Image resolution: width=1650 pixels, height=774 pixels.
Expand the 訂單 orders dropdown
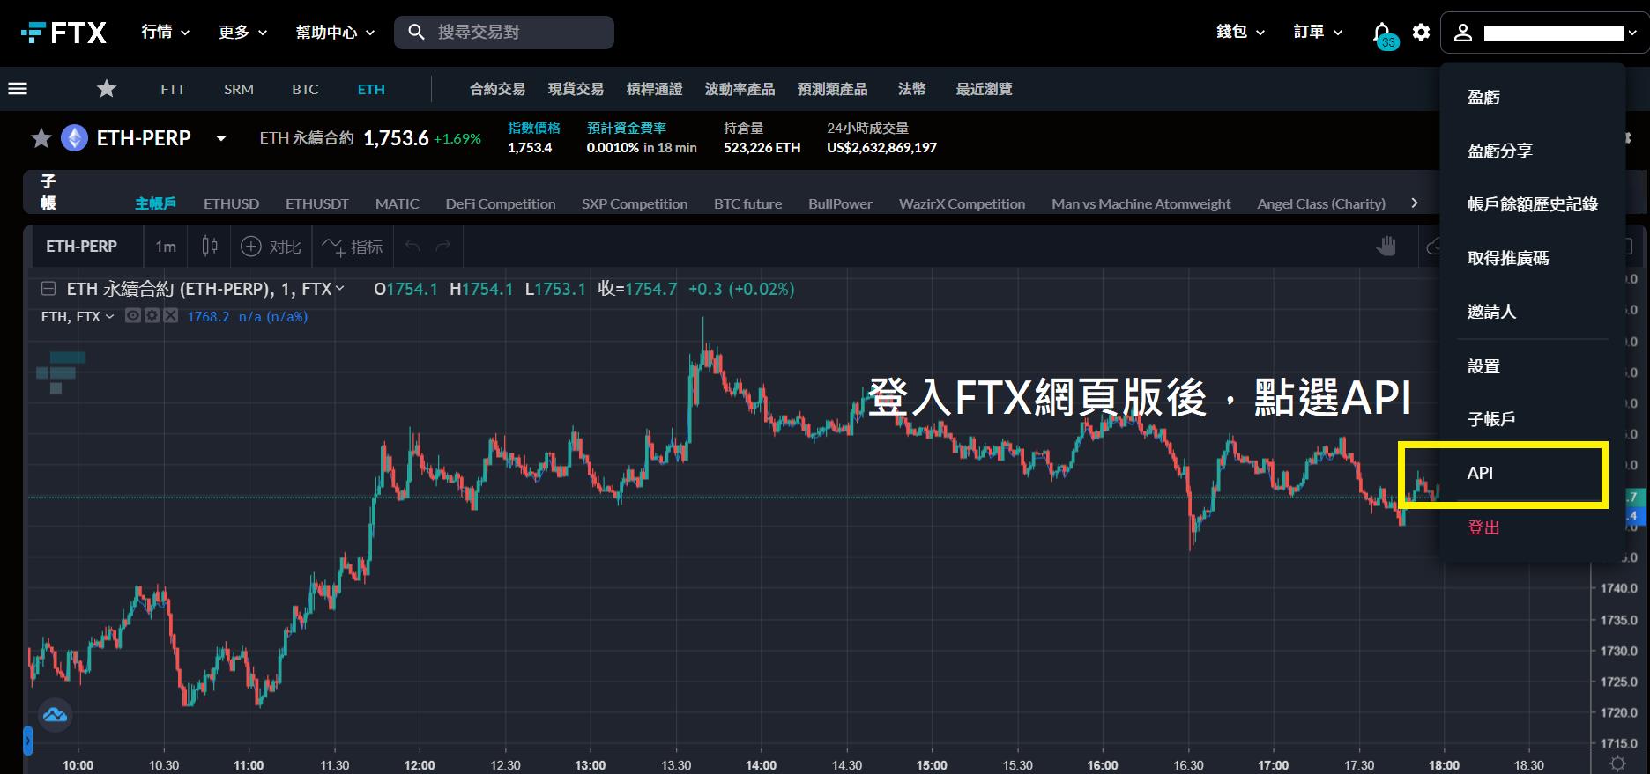tap(1318, 33)
